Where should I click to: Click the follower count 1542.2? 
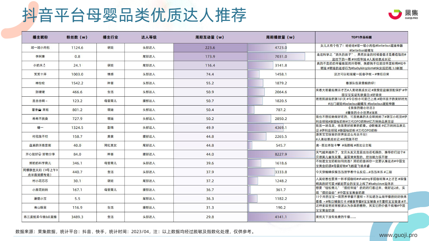77,83
